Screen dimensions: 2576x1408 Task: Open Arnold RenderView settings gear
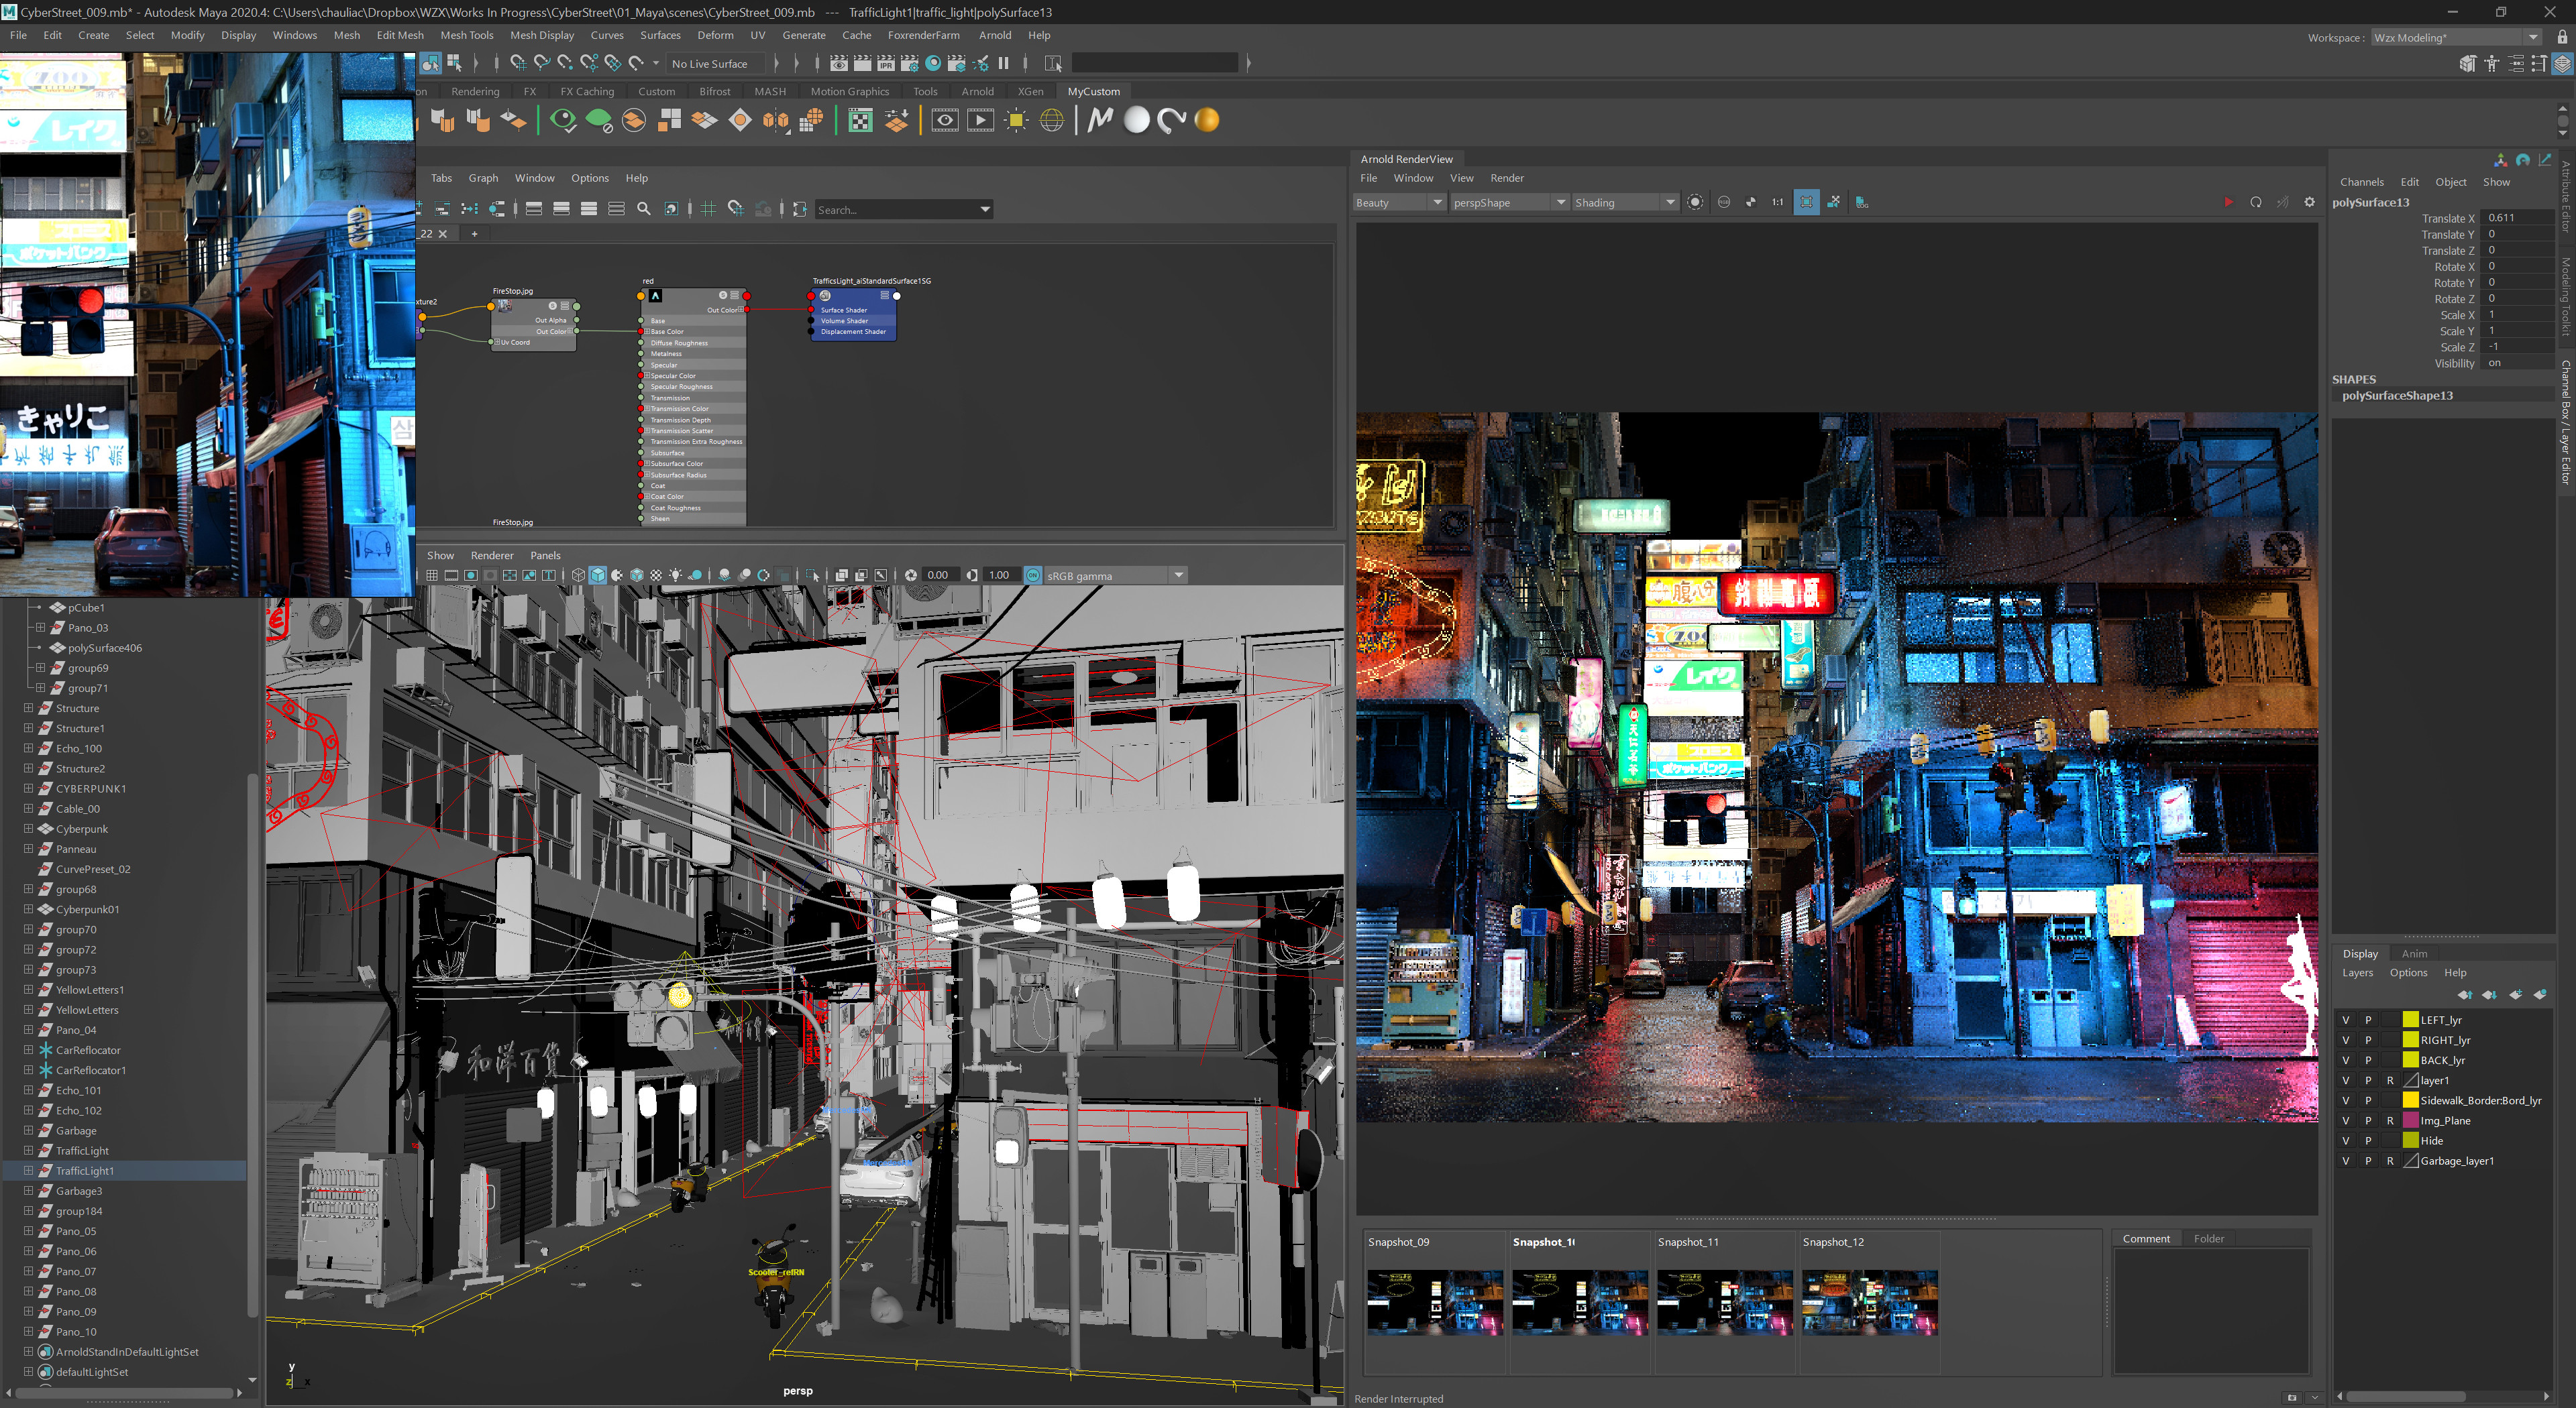(2309, 202)
